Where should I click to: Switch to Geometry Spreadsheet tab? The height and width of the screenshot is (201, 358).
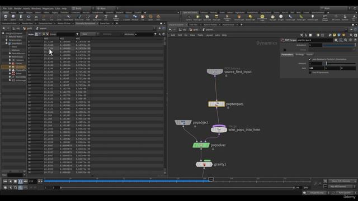(x=86, y=23)
